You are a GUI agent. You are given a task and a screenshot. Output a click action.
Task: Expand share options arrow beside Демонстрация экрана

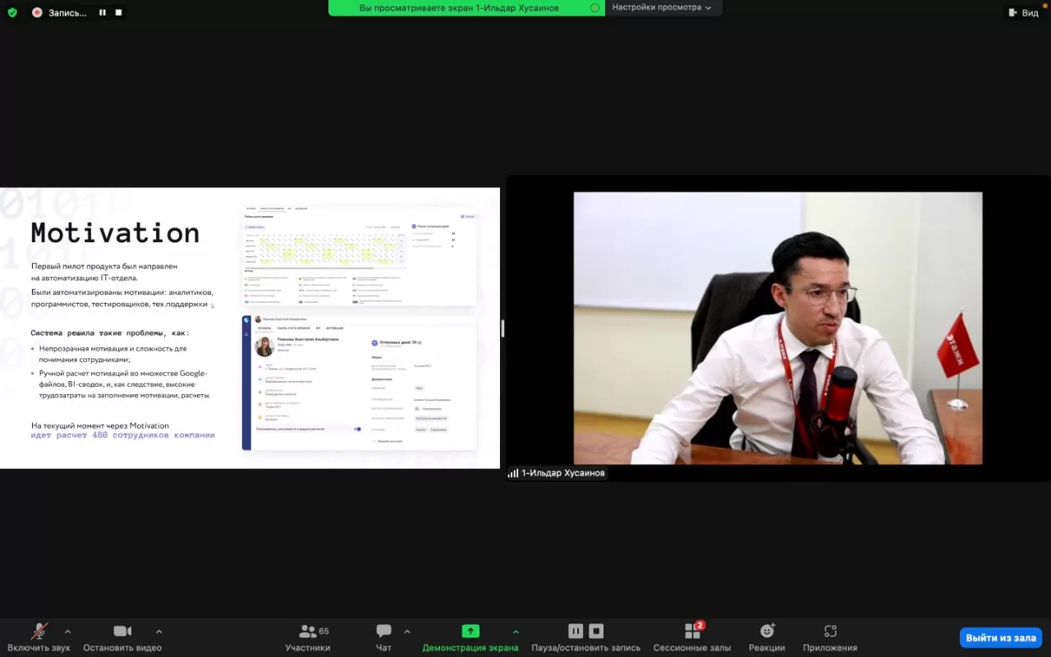pos(516,632)
